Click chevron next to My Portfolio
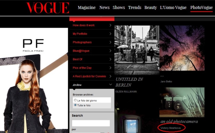215x133 pixels. pyautogui.click(x=110, y=34)
